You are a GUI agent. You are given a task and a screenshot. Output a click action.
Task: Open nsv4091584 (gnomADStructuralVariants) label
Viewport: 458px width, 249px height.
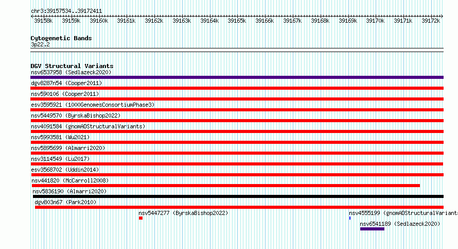pyautogui.click(x=88, y=126)
